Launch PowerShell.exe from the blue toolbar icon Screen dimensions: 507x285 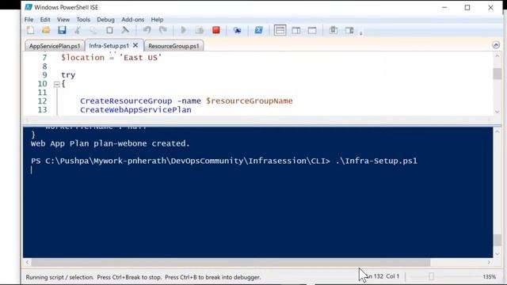[x=259, y=30]
